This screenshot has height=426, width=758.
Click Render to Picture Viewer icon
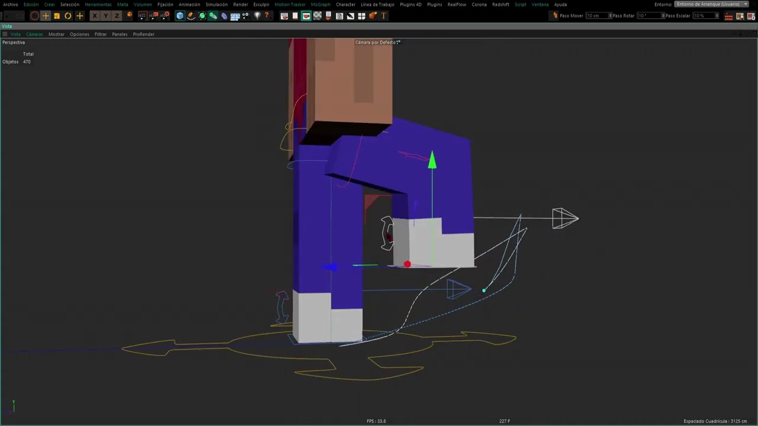click(x=153, y=16)
